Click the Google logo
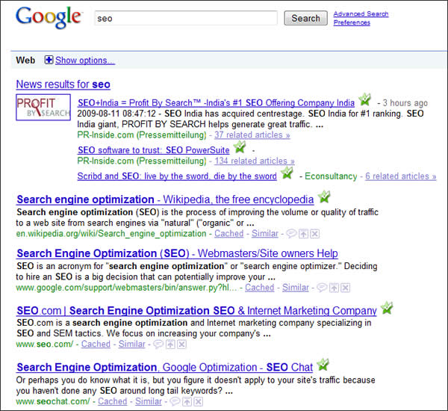 coord(48,18)
